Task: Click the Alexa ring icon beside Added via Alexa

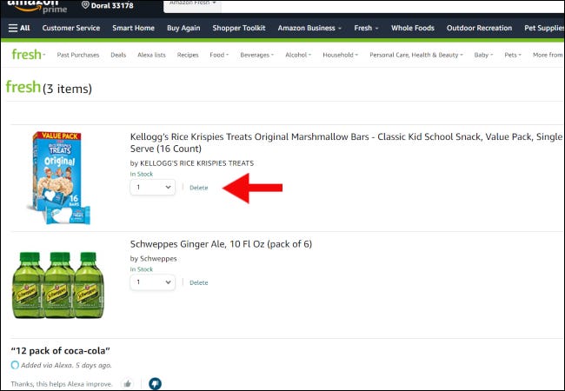Action: tap(15, 365)
